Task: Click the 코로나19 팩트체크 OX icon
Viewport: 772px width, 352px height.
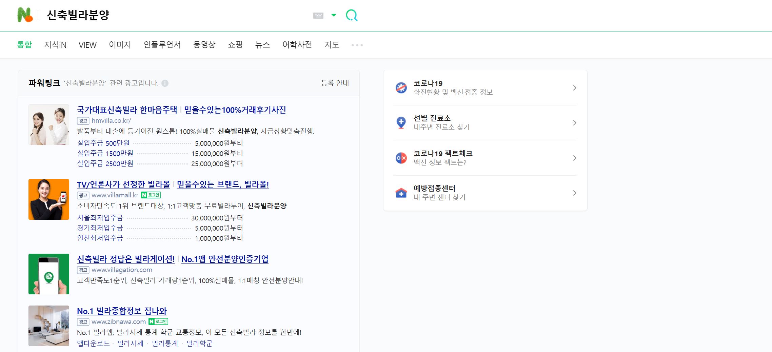Action: click(x=401, y=158)
